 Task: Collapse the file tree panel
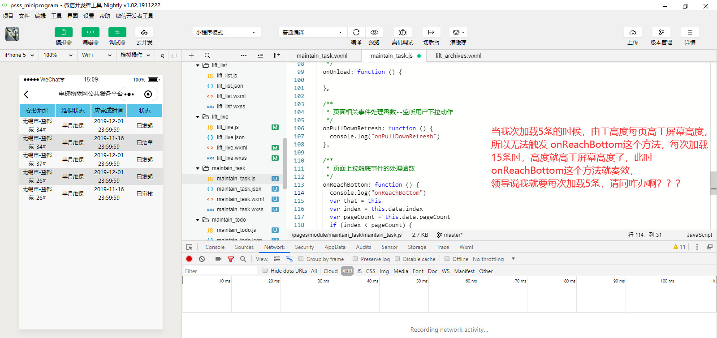277,56
